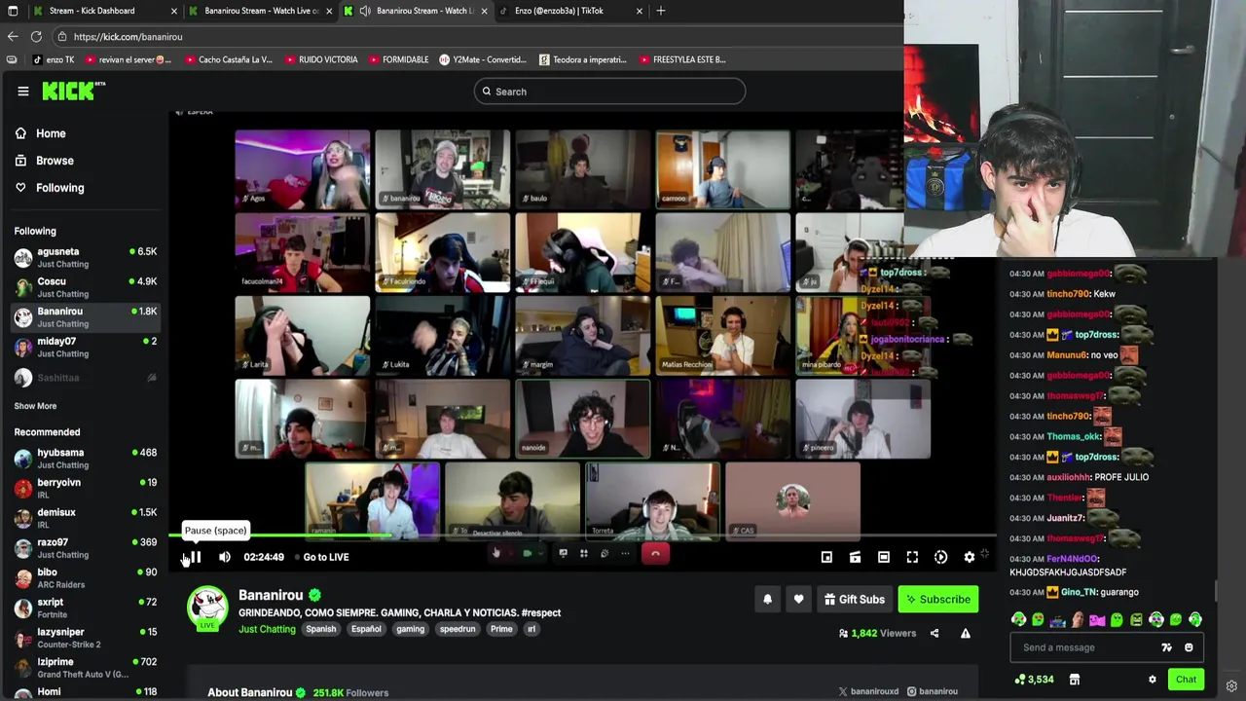Open chat settings gear beside Chat button
The width and height of the screenshot is (1246, 701).
coord(1153,680)
